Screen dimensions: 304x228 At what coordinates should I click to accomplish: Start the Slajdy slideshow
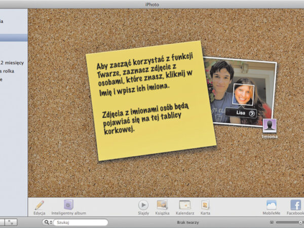click(143, 205)
